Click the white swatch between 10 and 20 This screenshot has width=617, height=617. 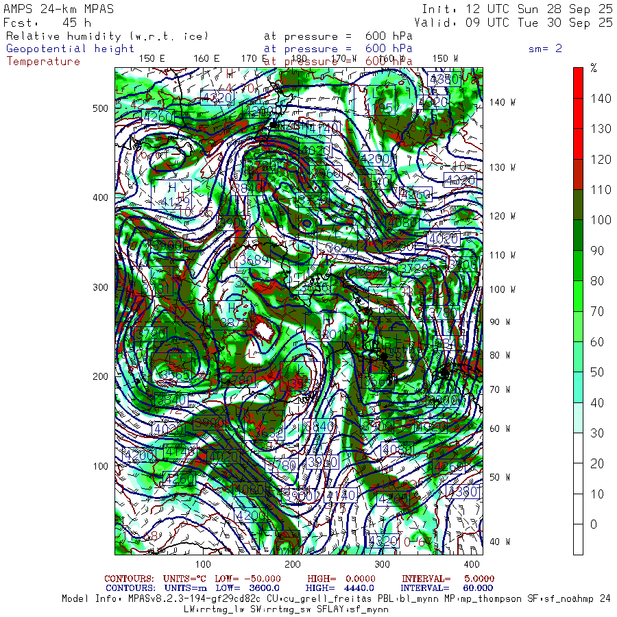tap(578, 479)
